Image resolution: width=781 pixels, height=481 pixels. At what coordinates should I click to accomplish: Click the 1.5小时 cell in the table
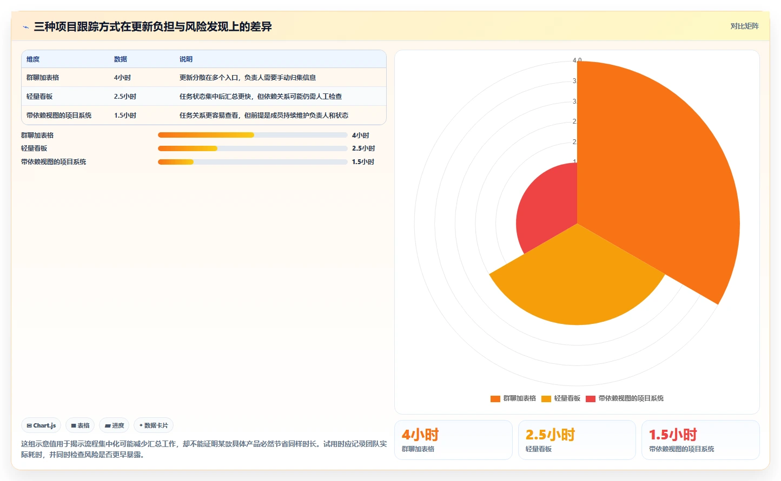(125, 116)
